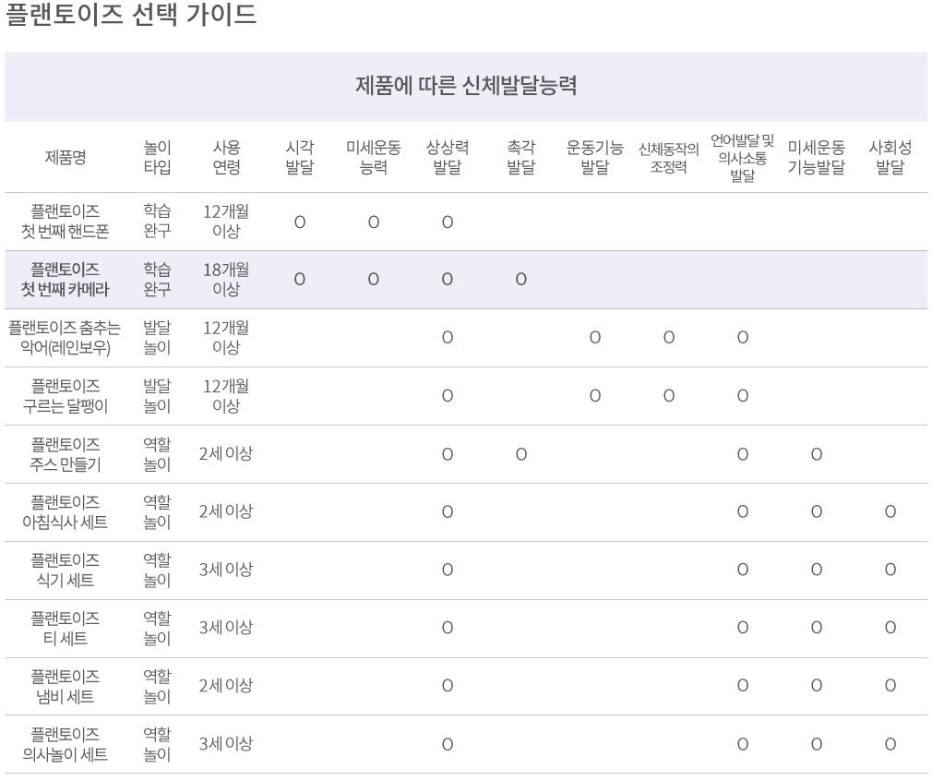Screen dimensions: 932x781
Task: Click 언어발달 mark for 춤추는 악어
Action: click(743, 337)
